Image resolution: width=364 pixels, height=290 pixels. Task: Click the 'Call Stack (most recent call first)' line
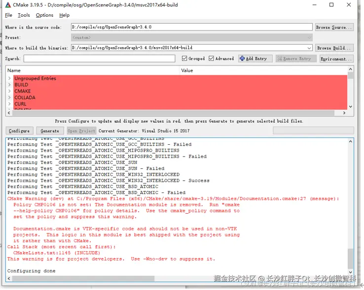pos(61,247)
